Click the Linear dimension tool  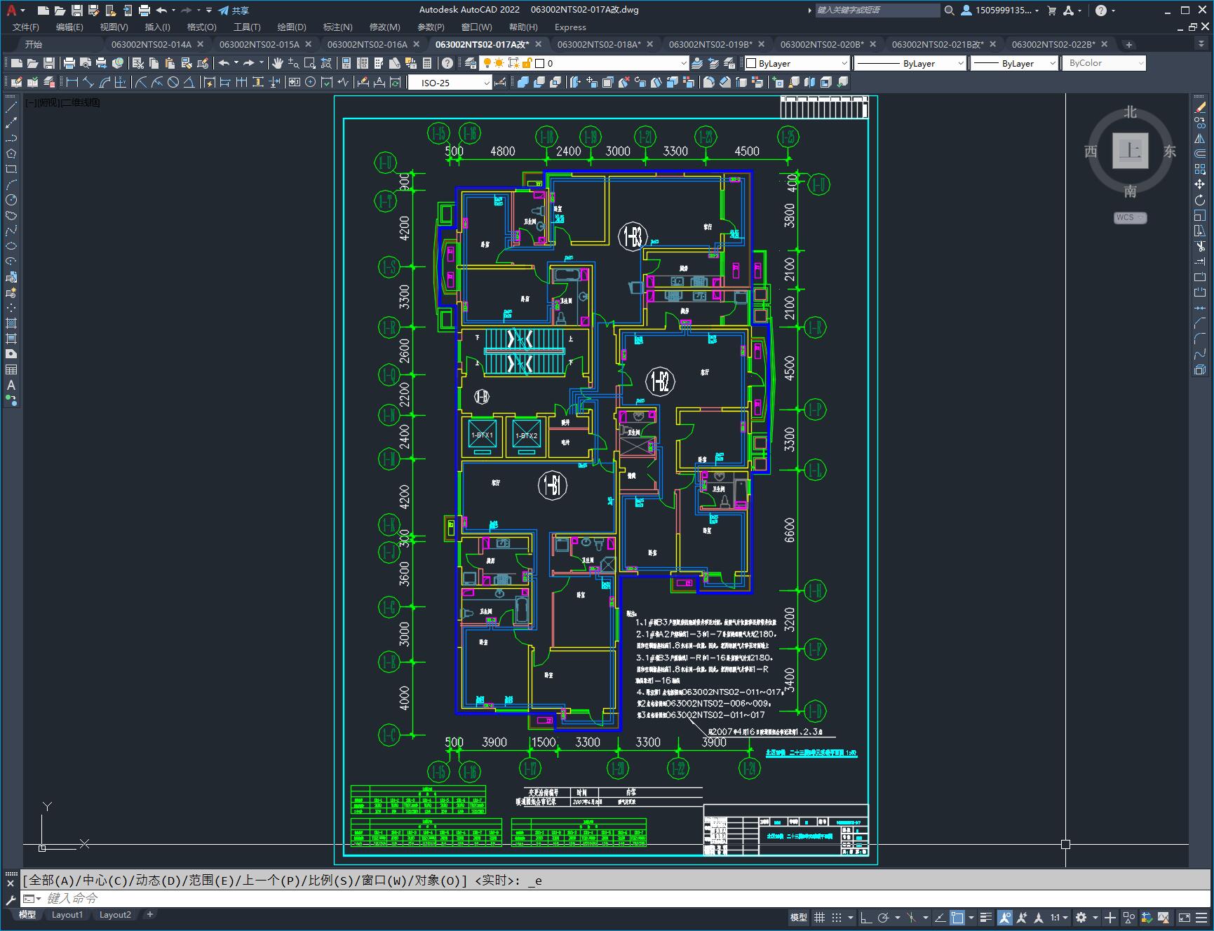(x=72, y=83)
